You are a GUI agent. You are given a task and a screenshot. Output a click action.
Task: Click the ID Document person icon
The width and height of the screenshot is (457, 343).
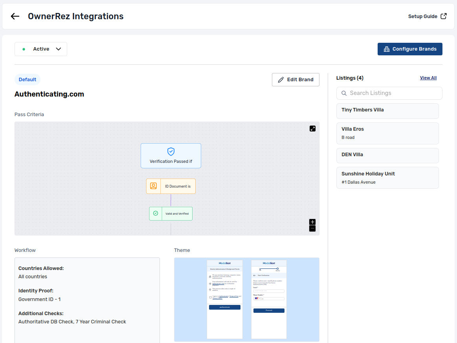(153, 186)
